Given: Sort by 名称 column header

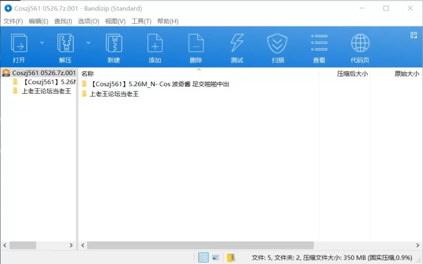Looking at the screenshot, I should point(87,74).
